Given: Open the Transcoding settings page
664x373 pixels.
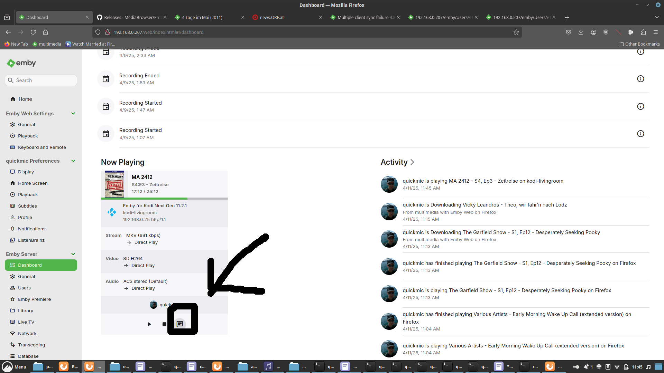Looking at the screenshot, I should coord(31,345).
